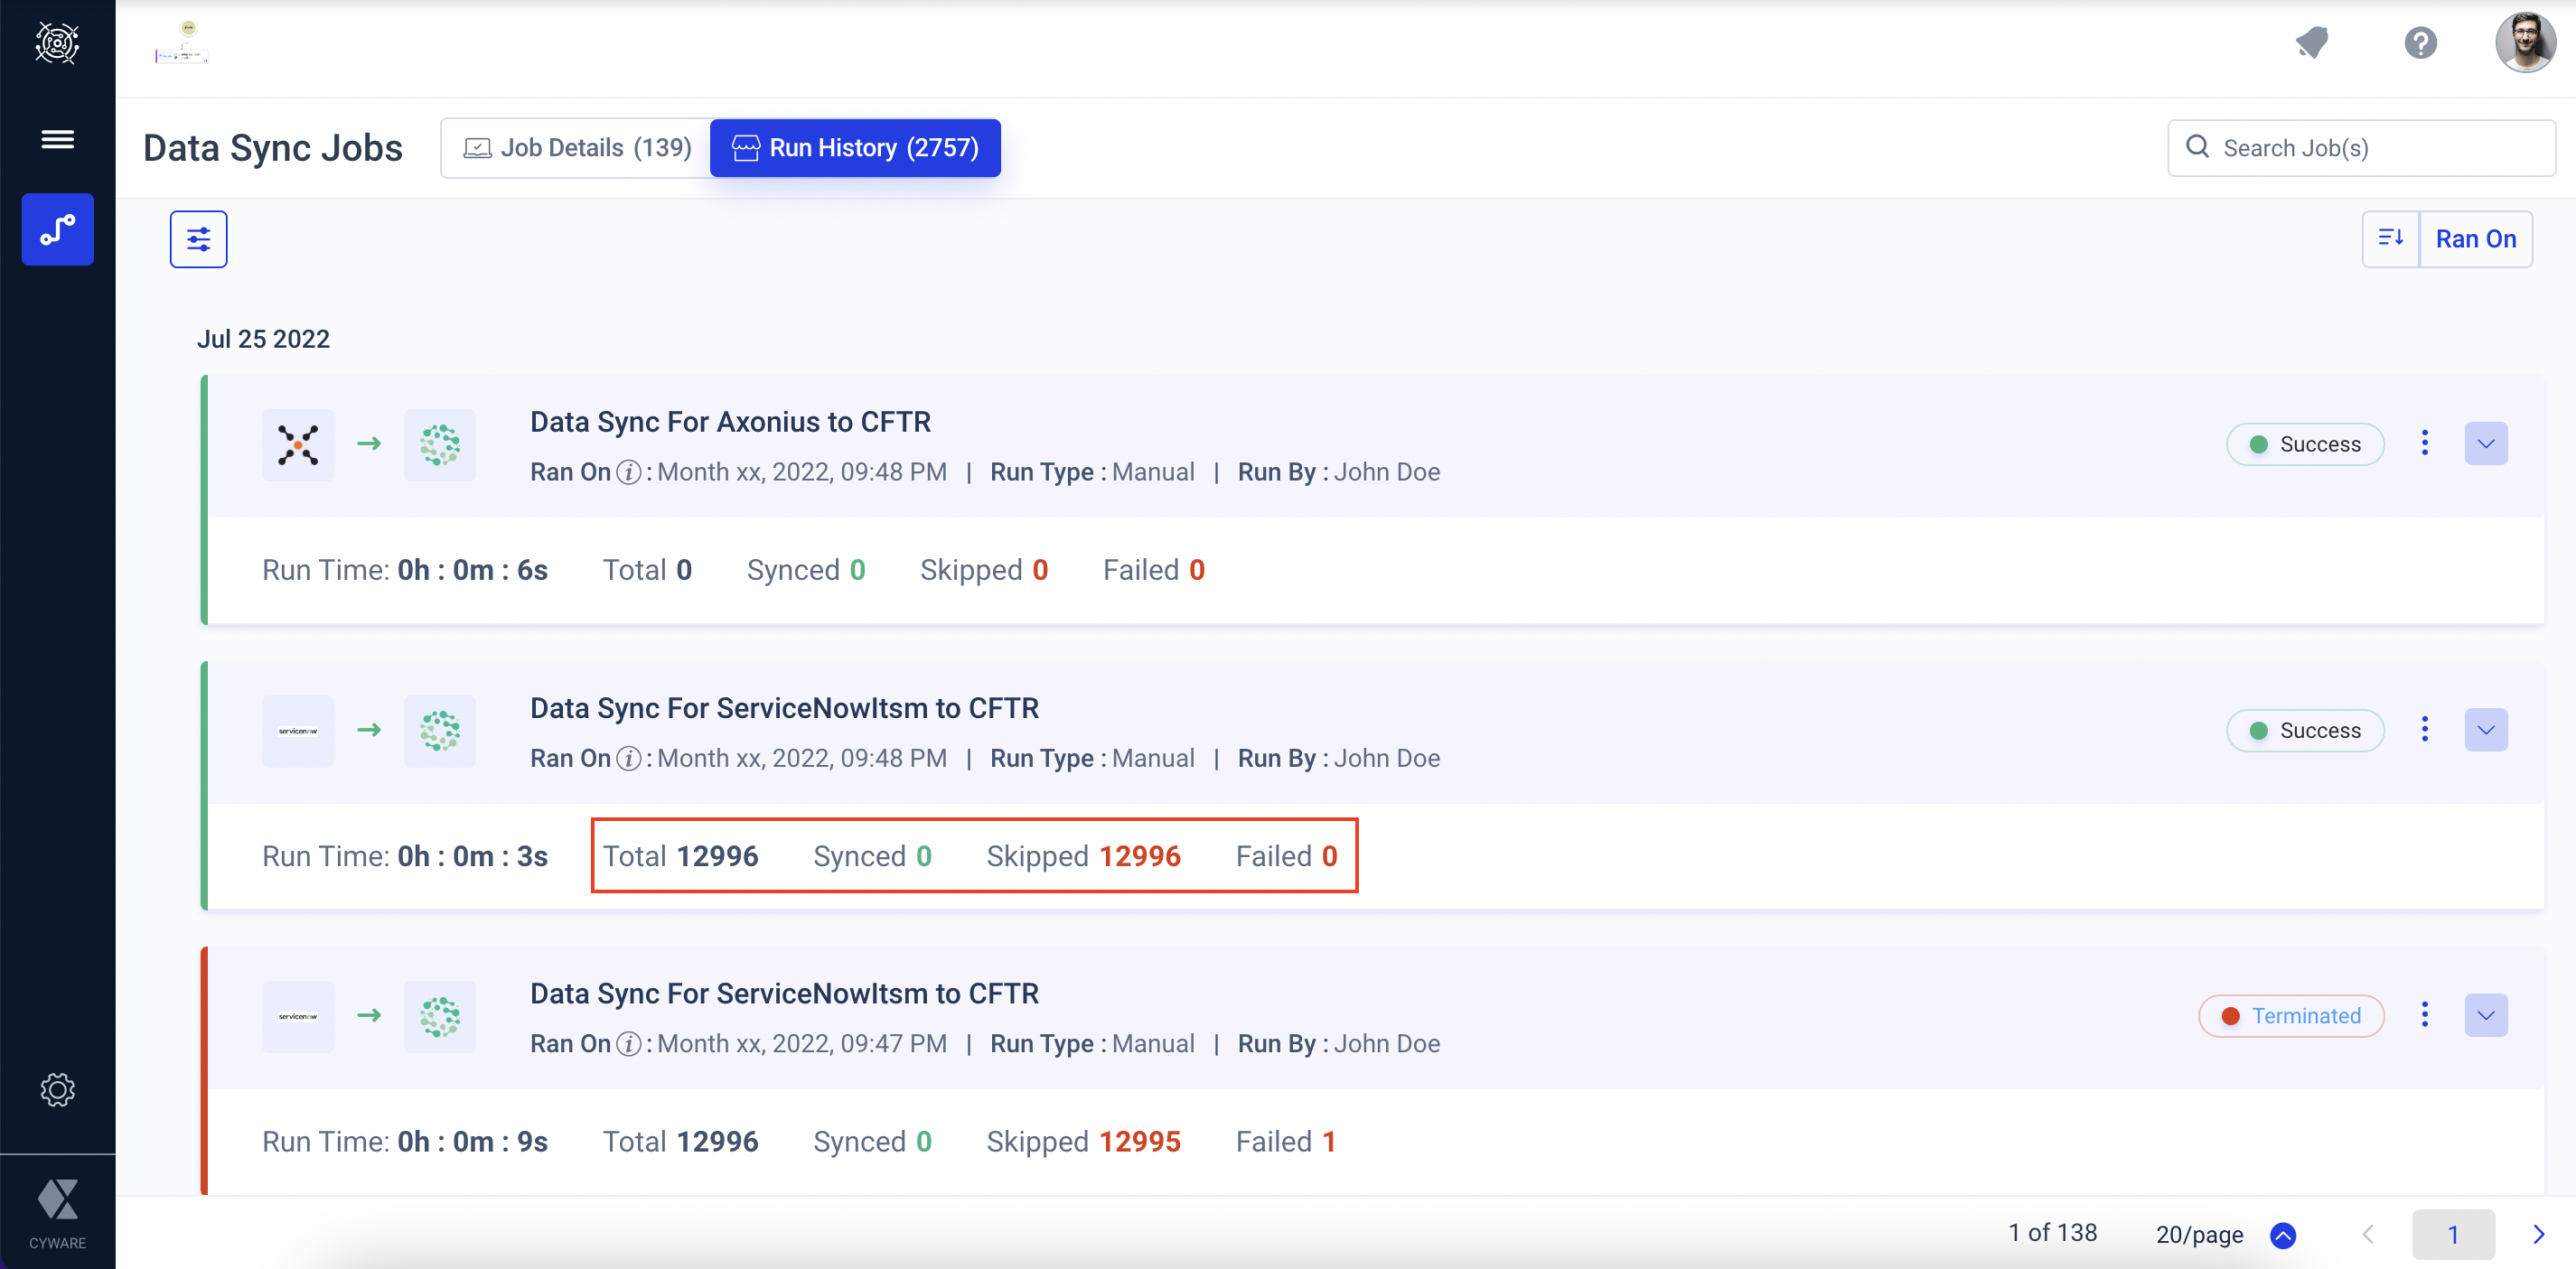Click the Ran On sort button
2576x1269 pixels.
[x=2475, y=239]
